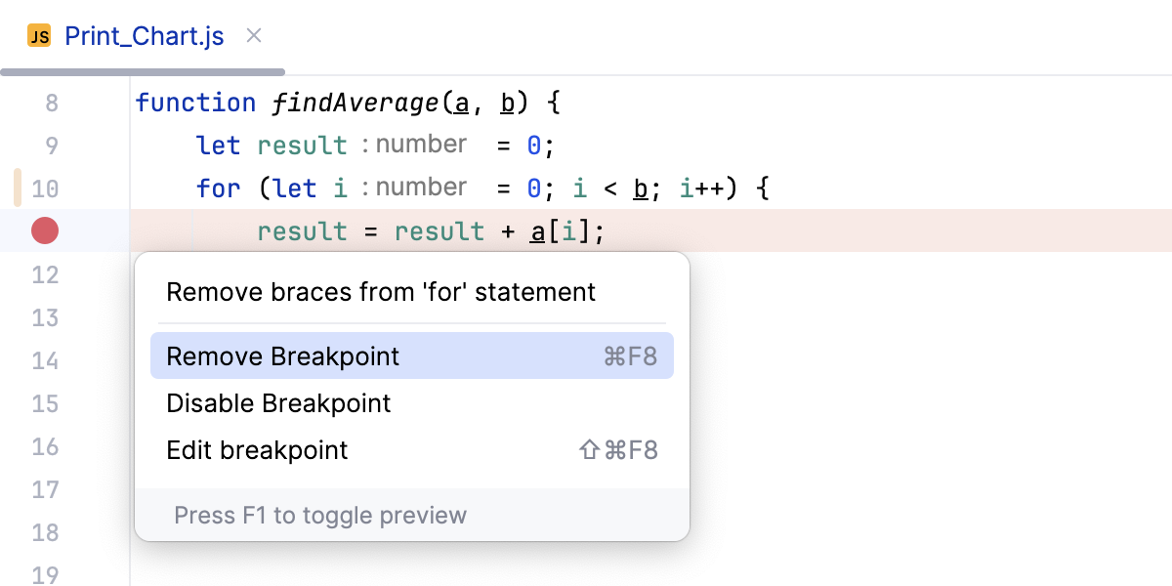1172x586 pixels.
Task: Select 'Disable Breakpoint' in the menu
Action: pos(278,402)
